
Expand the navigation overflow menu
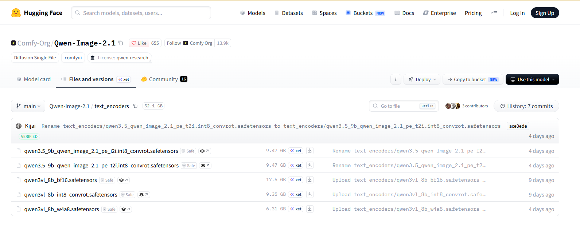494,13
